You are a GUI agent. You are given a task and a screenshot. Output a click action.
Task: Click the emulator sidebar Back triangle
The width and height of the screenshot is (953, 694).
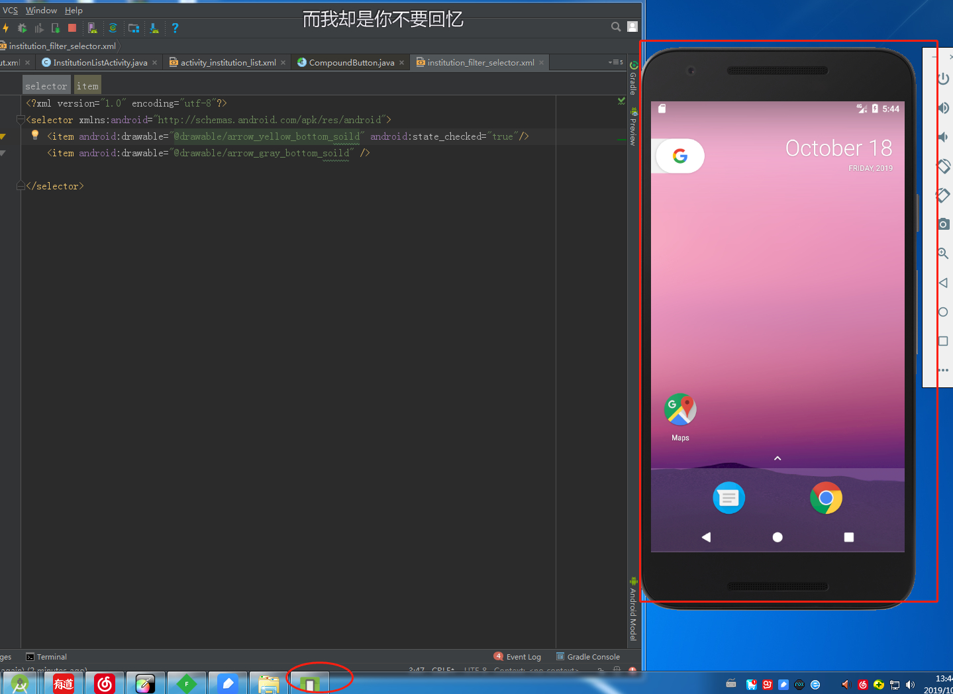[944, 283]
